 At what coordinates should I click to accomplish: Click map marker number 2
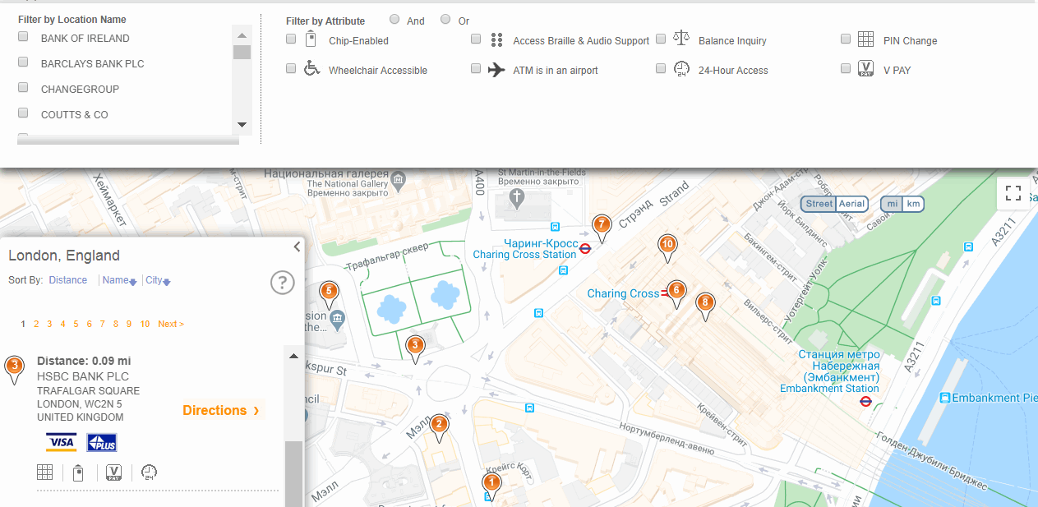tap(439, 428)
